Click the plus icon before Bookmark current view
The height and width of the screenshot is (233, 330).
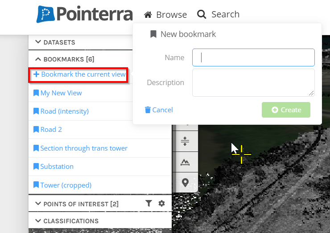(x=36, y=74)
